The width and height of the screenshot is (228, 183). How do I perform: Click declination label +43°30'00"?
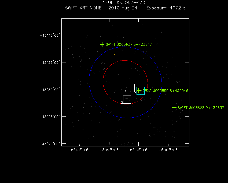point(50,90)
